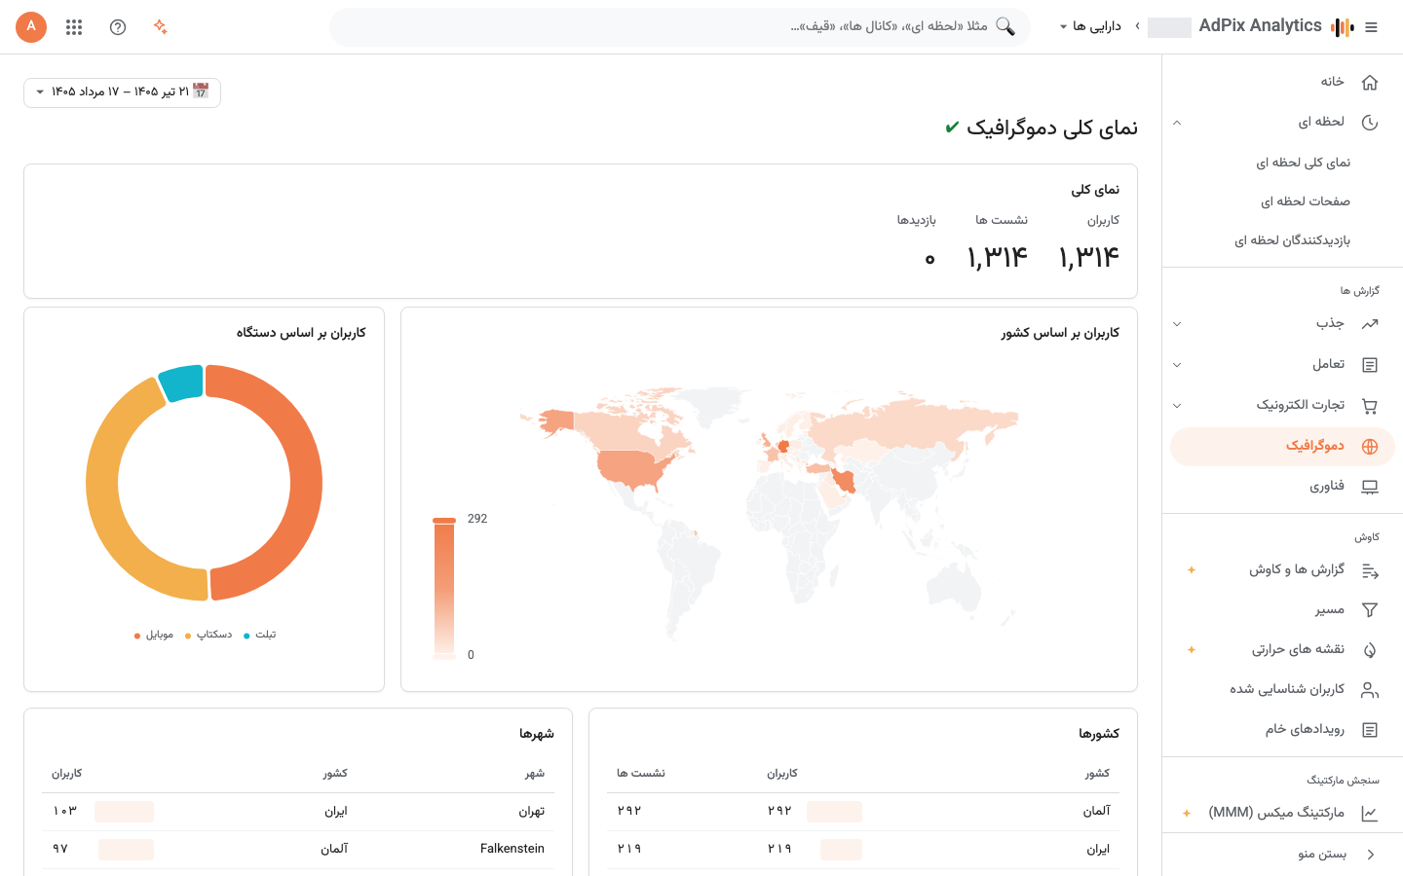
Task: Open فناوری in sidebar
Action: click(x=1282, y=487)
